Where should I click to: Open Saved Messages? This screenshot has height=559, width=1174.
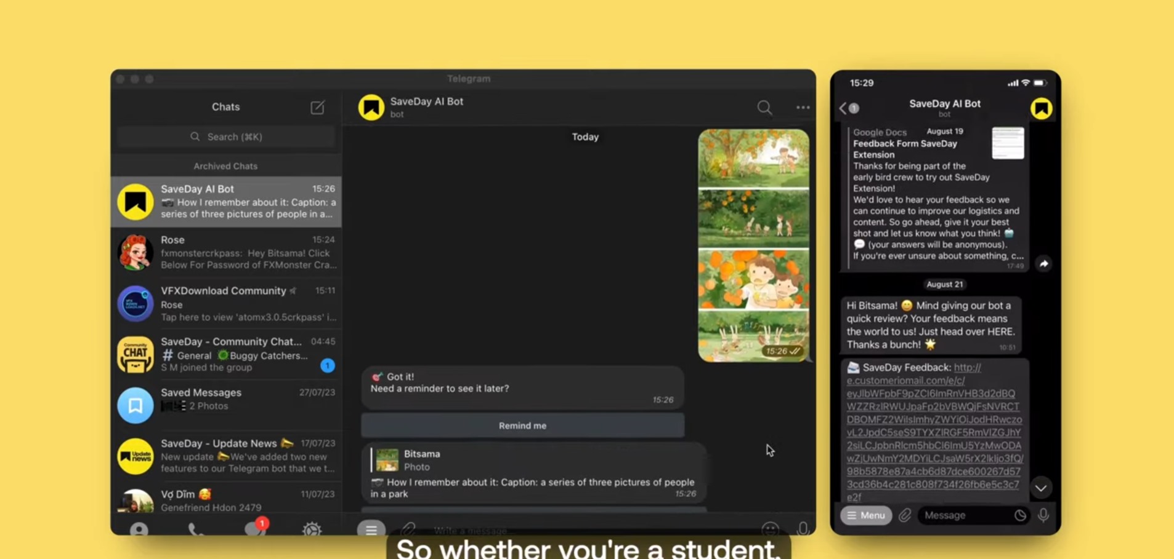coord(226,405)
